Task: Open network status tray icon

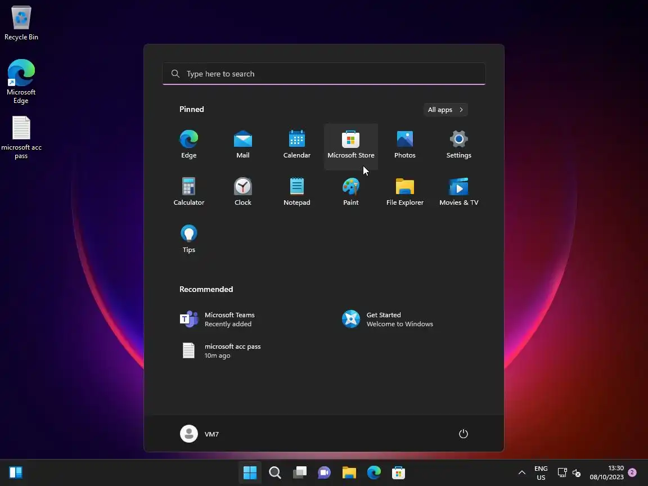Action: coord(562,472)
